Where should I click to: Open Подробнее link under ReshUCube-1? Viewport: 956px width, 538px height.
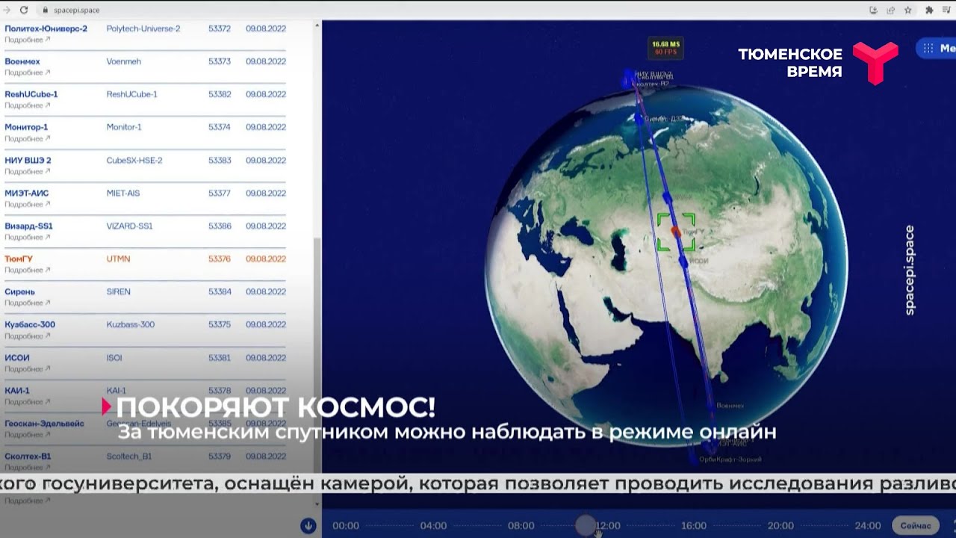pyautogui.click(x=28, y=105)
